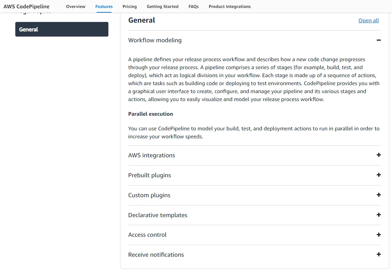Open the Overview tab
Viewport: 392px width, 273px height.
point(75,7)
